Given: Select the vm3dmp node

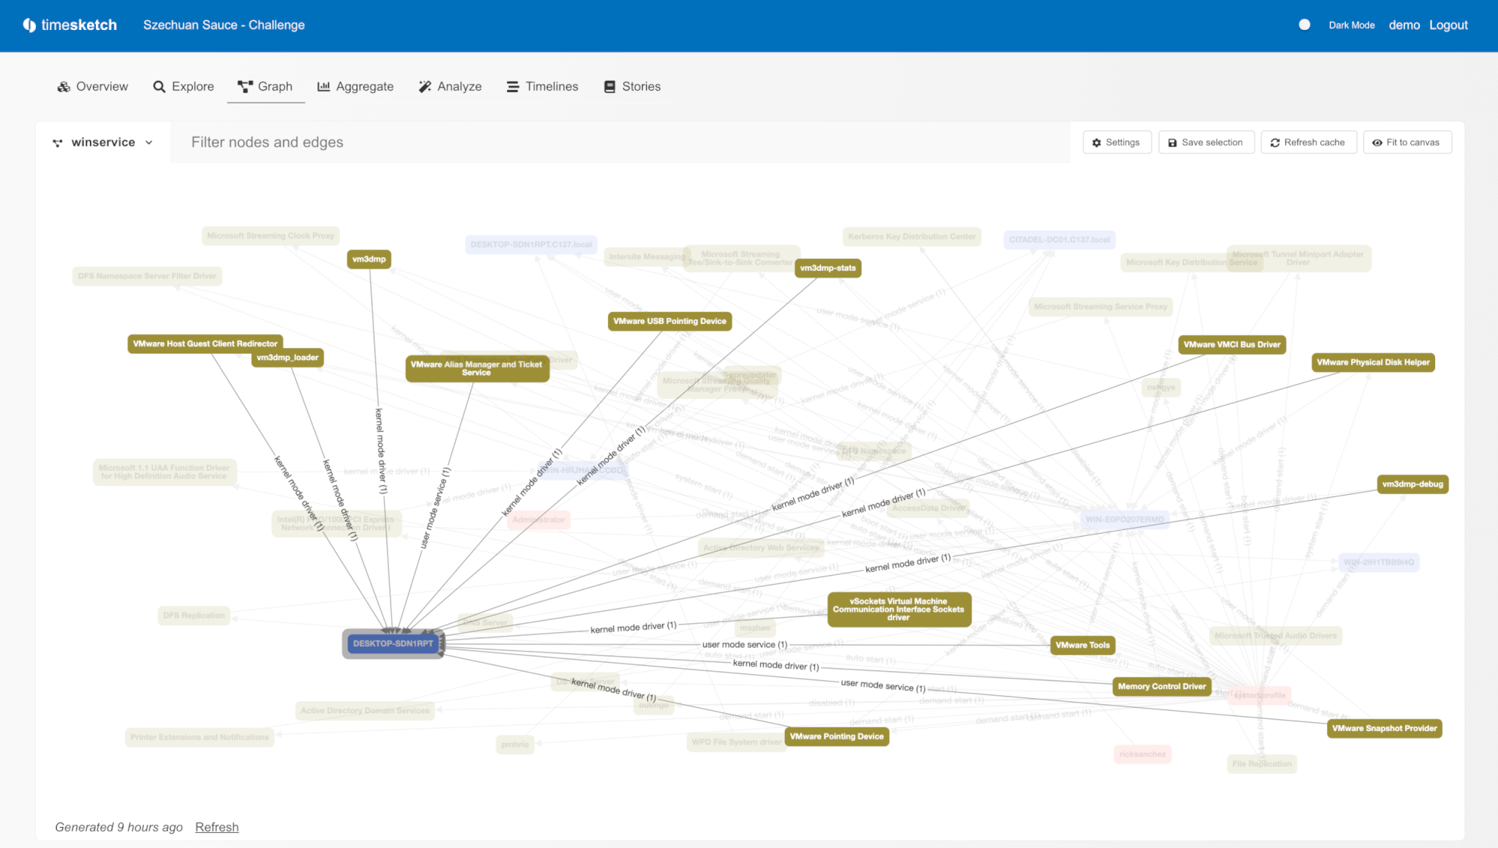Looking at the screenshot, I should [x=369, y=259].
